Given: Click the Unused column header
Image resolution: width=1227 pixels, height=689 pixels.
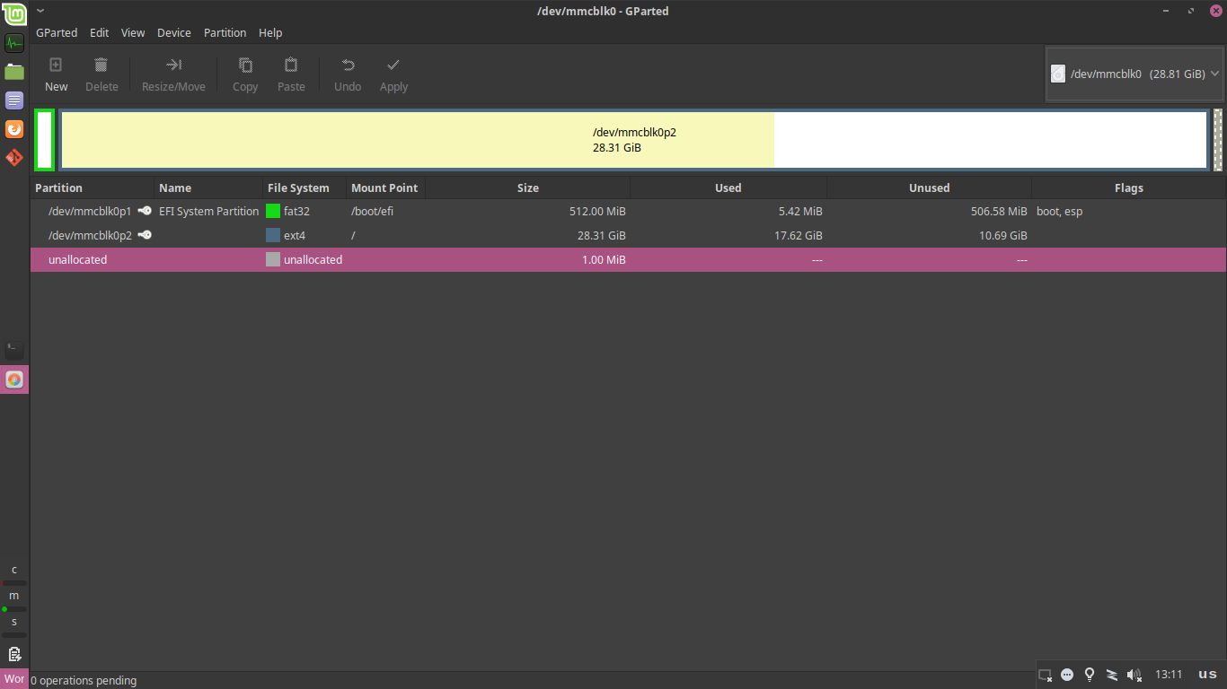Looking at the screenshot, I should point(929,188).
